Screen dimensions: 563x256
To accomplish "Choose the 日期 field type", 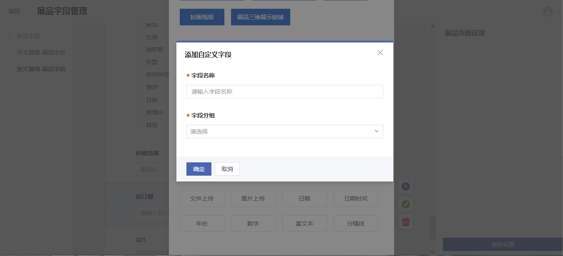I will tap(304, 199).
